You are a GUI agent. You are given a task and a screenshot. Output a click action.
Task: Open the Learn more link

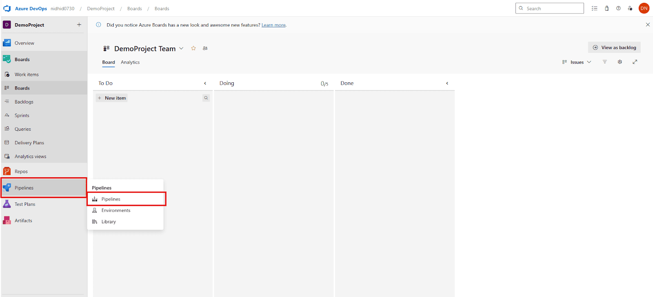click(273, 25)
